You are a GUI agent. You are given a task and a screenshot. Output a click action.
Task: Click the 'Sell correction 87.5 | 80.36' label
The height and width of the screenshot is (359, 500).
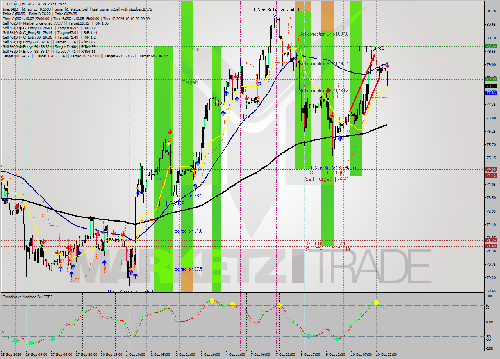click(x=324, y=34)
